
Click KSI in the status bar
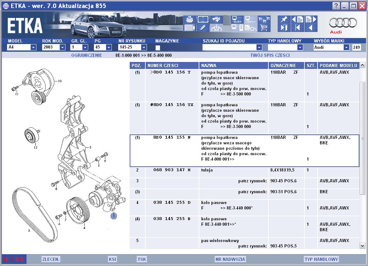112,259
